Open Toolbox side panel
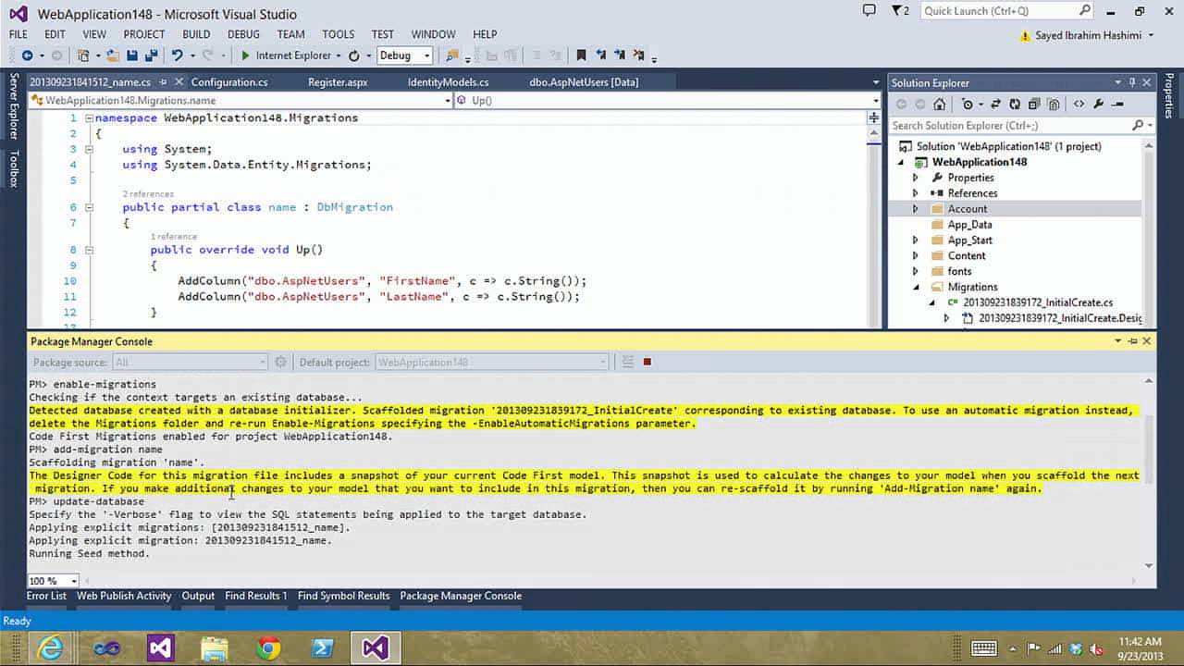Image resolution: width=1184 pixels, height=666 pixels. [x=14, y=167]
